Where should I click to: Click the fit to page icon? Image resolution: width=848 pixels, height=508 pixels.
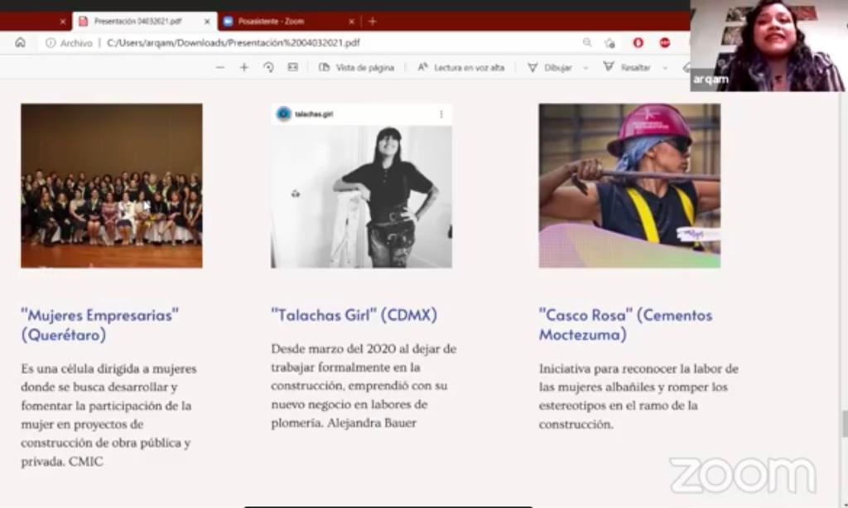[x=292, y=67]
